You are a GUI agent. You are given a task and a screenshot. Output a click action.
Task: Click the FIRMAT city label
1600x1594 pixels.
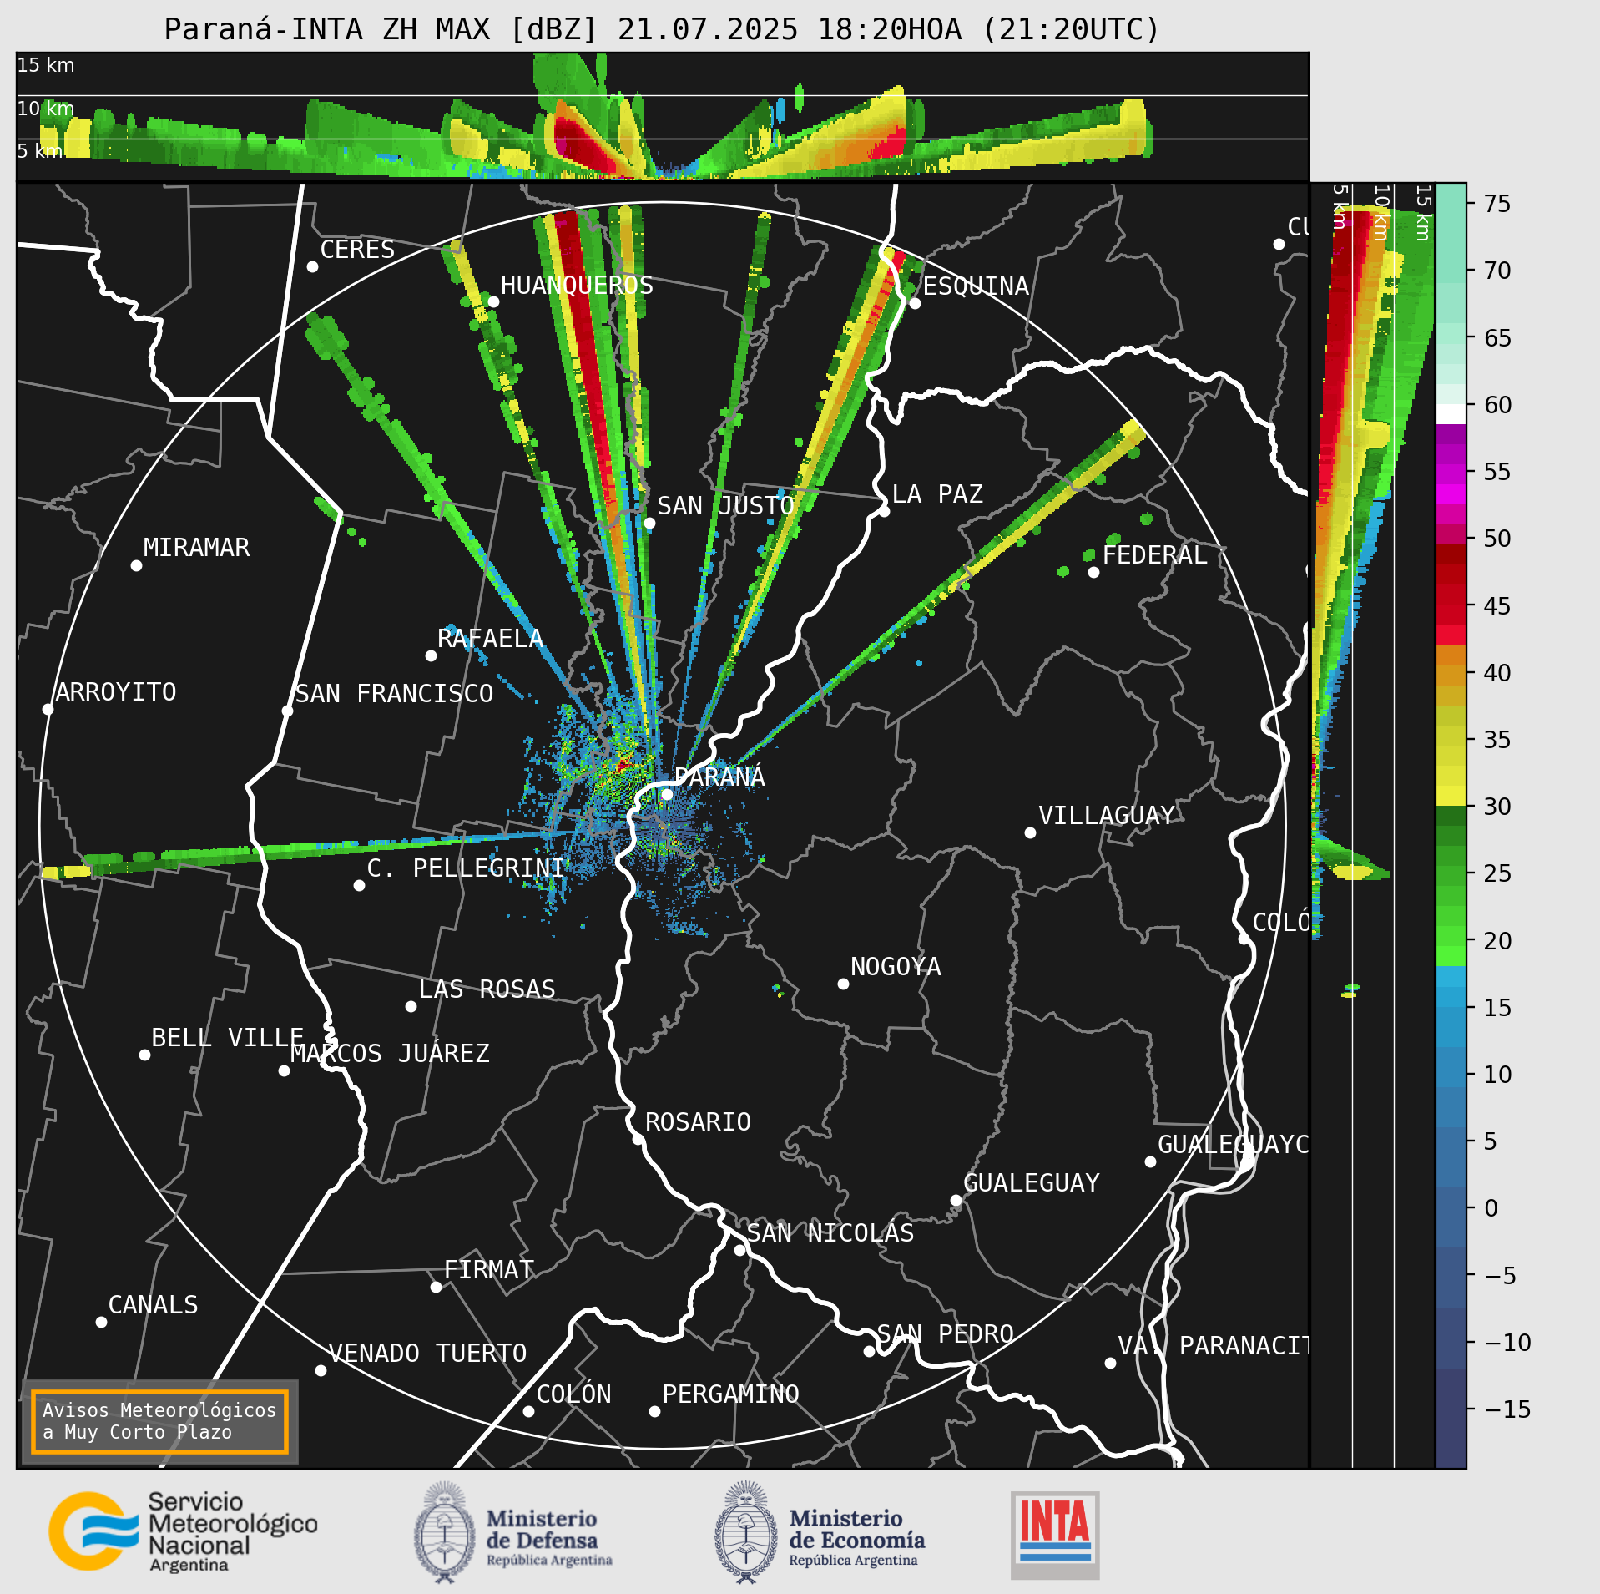coord(488,1269)
